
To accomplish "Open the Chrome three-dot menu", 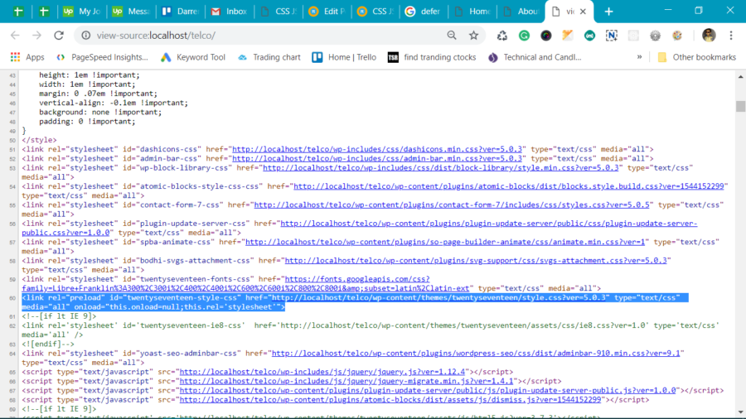I will (x=731, y=36).
